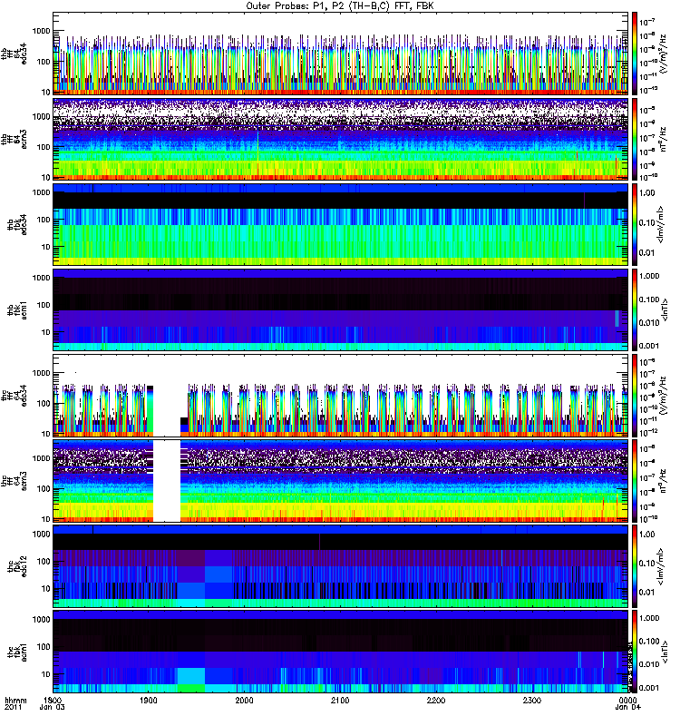Click the 0.001 value on thb fbk scm1 color bar
The height and width of the screenshot is (726, 680).
click(x=649, y=346)
